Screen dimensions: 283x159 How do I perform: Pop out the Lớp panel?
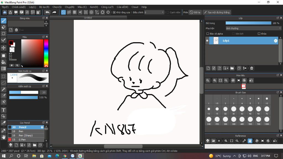pyautogui.click(x=277, y=18)
